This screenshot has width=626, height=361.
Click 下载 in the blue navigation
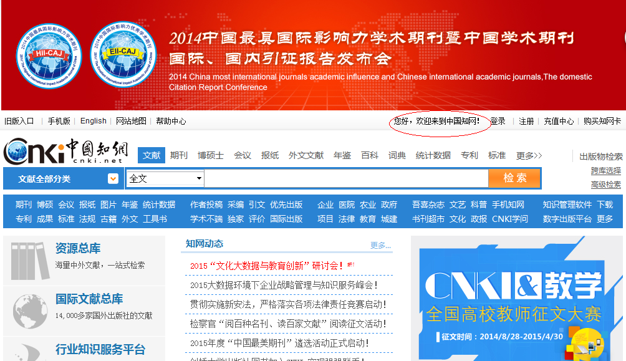tap(605, 205)
